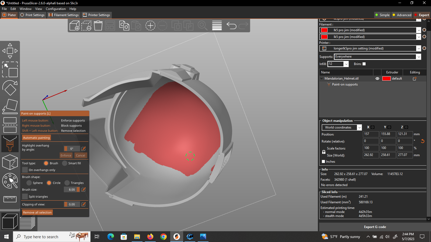
Task: Select the Cut tool
Action: [10, 125]
